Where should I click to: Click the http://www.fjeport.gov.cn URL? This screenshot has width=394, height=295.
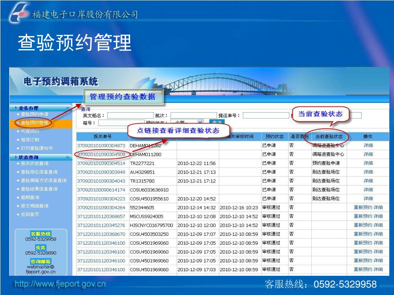(x=60, y=284)
